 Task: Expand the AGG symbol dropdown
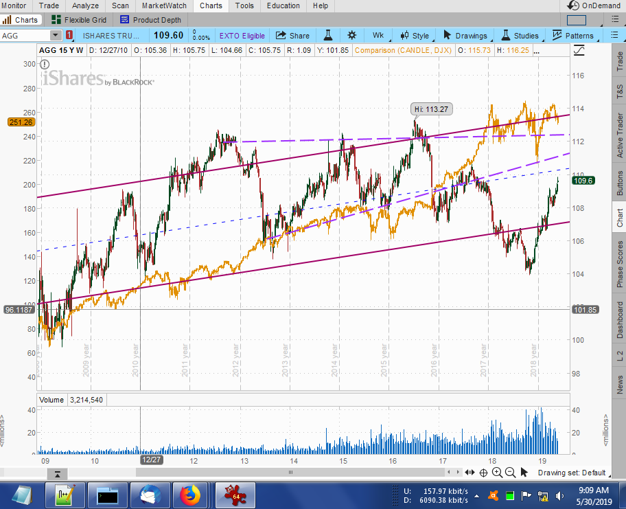coord(56,35)
